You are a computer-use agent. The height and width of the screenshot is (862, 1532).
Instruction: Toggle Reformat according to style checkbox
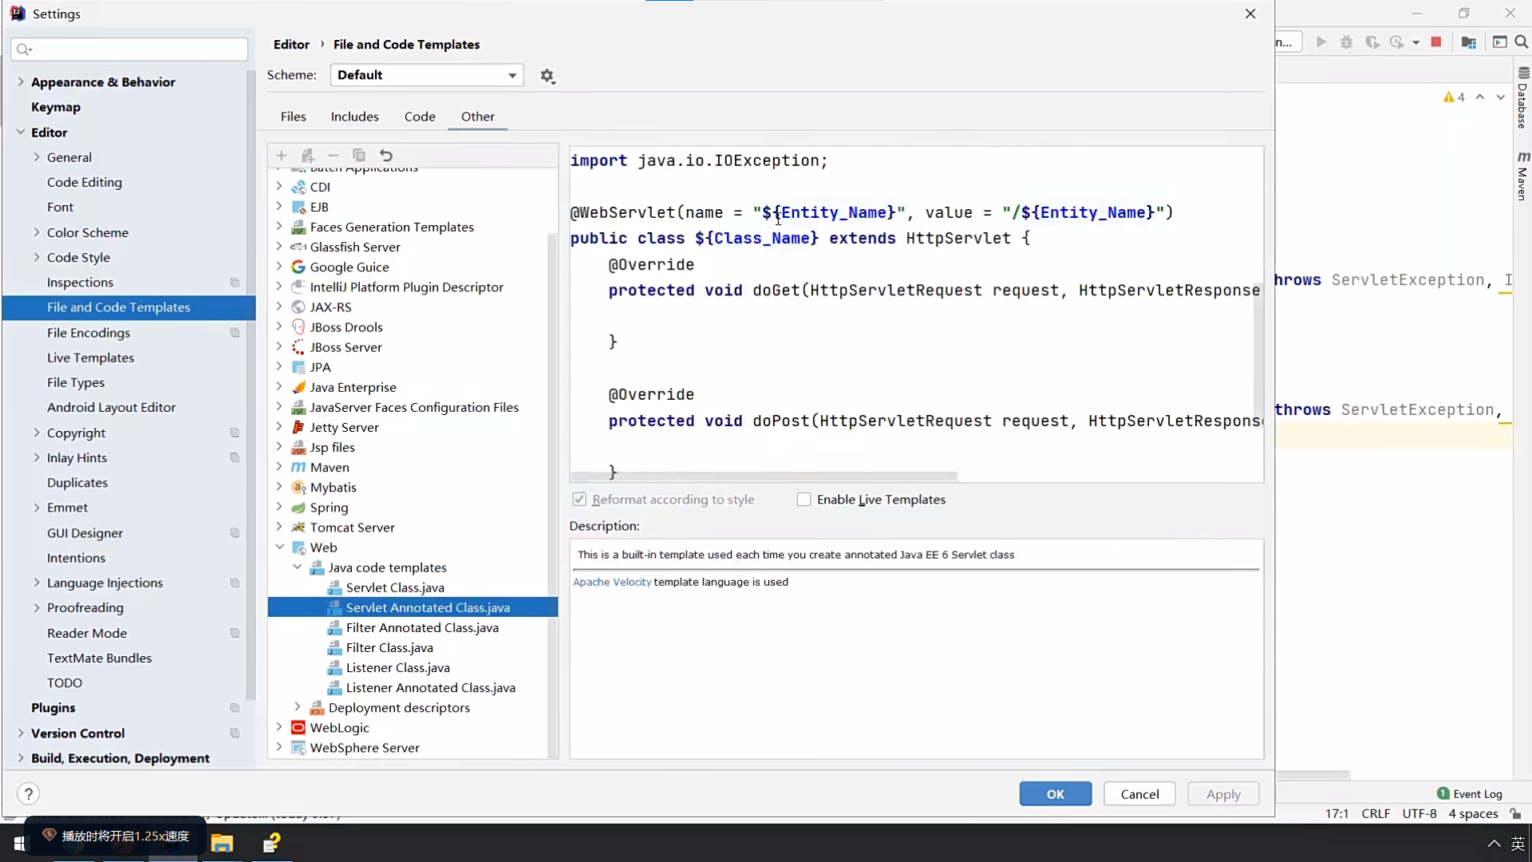pos(579,500)
